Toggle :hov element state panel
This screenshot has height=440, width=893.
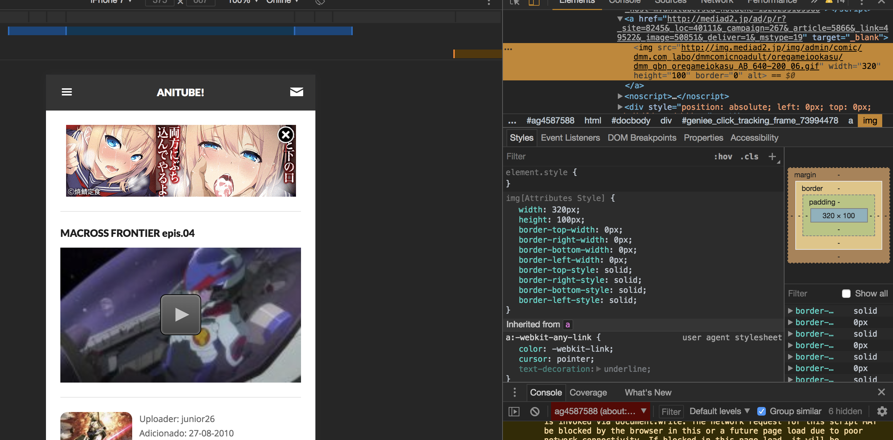723,156
